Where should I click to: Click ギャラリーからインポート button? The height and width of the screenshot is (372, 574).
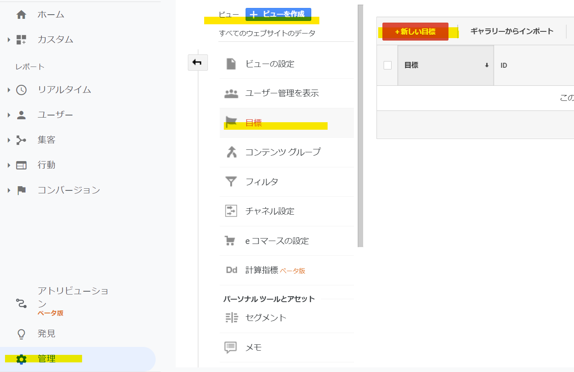tap(512, 31)
